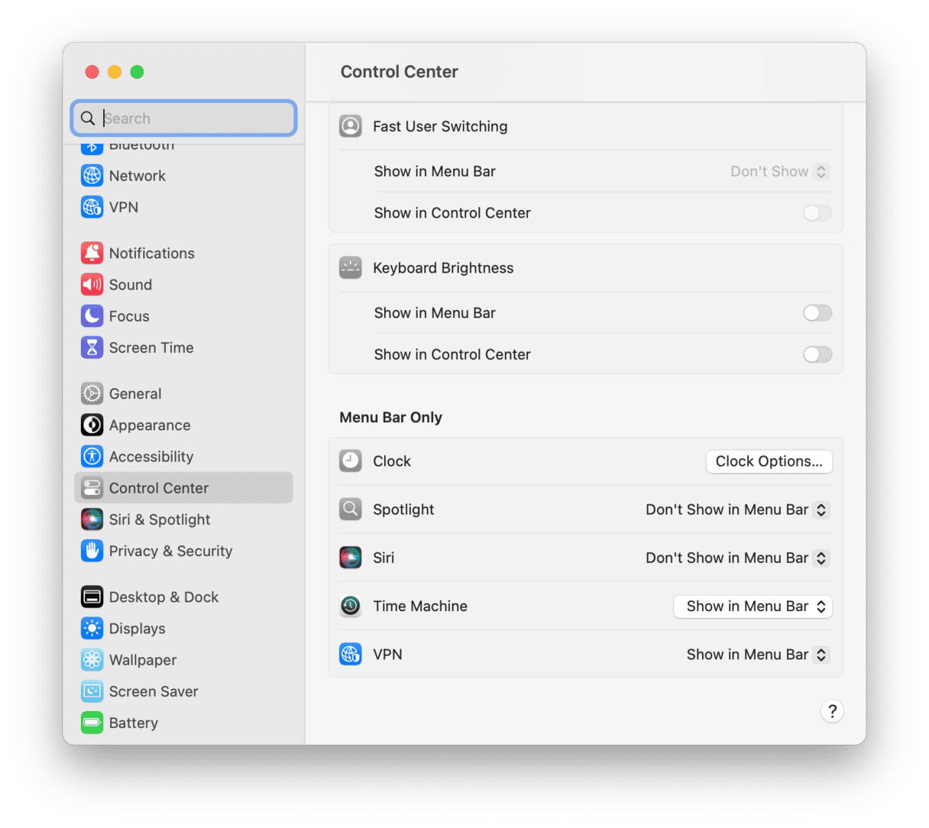Screen dimensions: 929x828
Task: Open Displays settings label
Action: tap(138, 629)
